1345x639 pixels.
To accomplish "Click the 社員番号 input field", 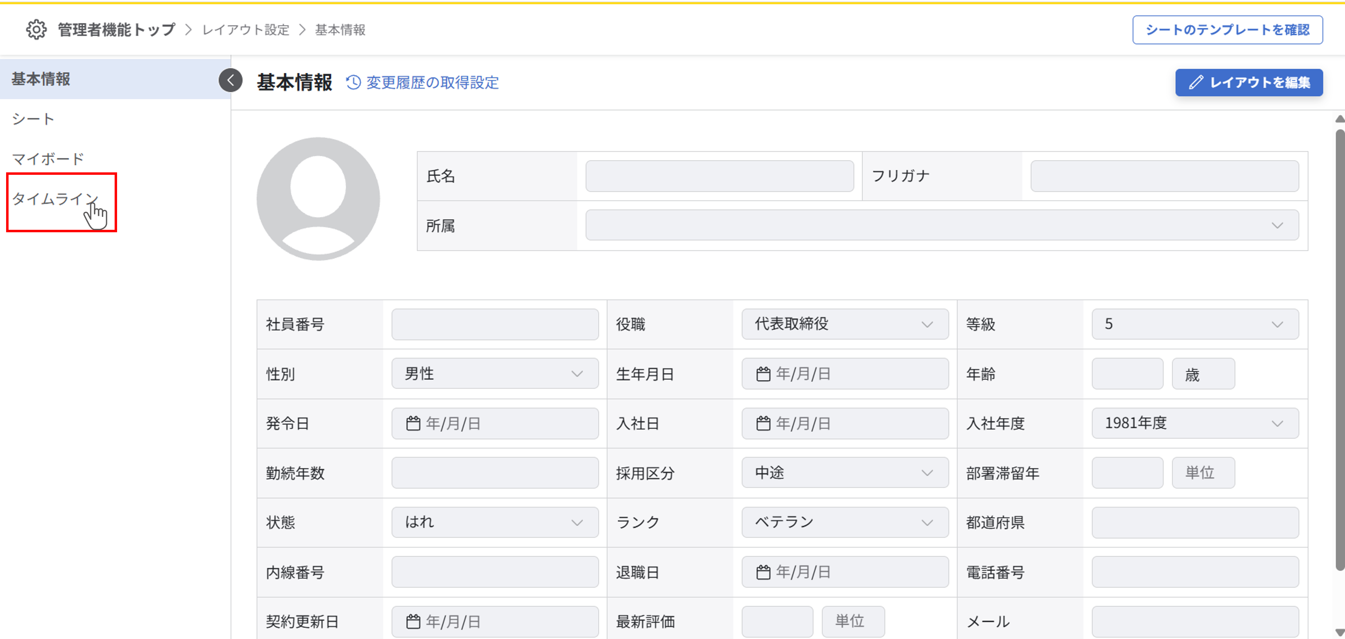I will point(495,324).
